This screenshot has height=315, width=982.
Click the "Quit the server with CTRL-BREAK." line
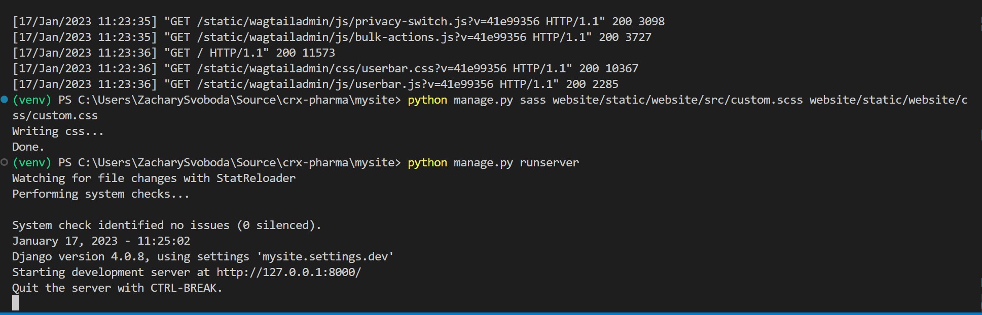click(x=117, y=288)
